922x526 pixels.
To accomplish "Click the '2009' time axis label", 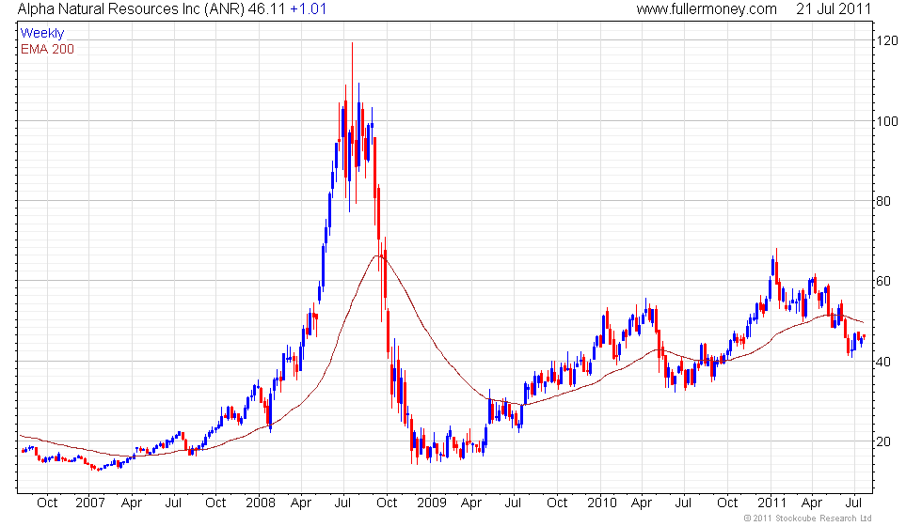I will point(432,503).
